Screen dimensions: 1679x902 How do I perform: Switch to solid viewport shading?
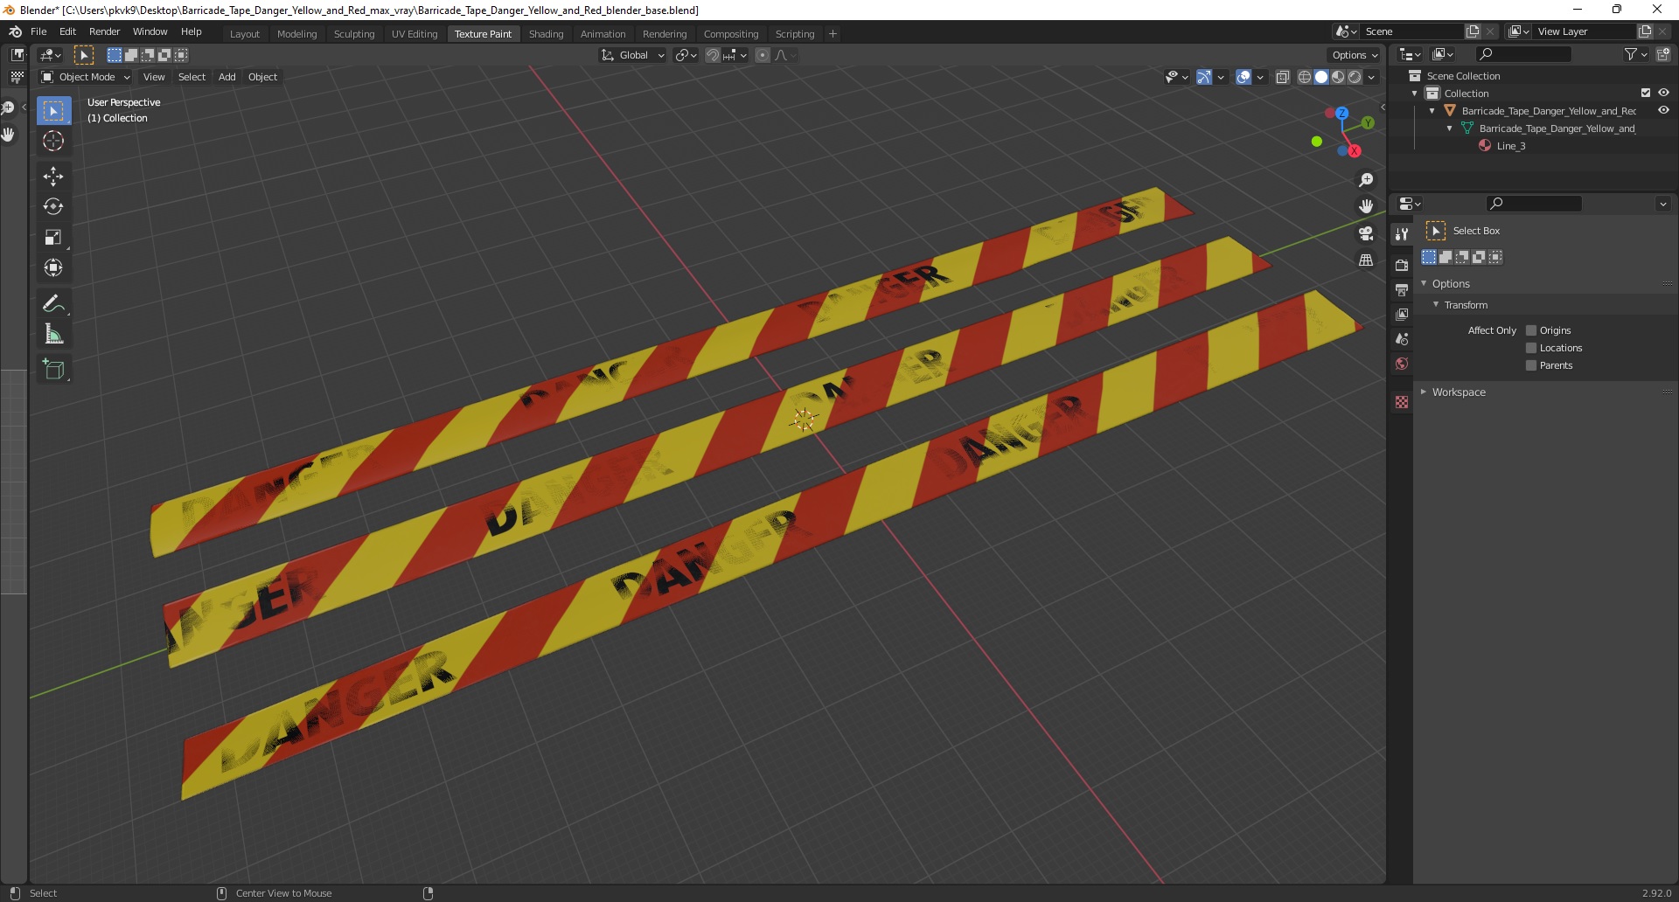[1321, 77]
